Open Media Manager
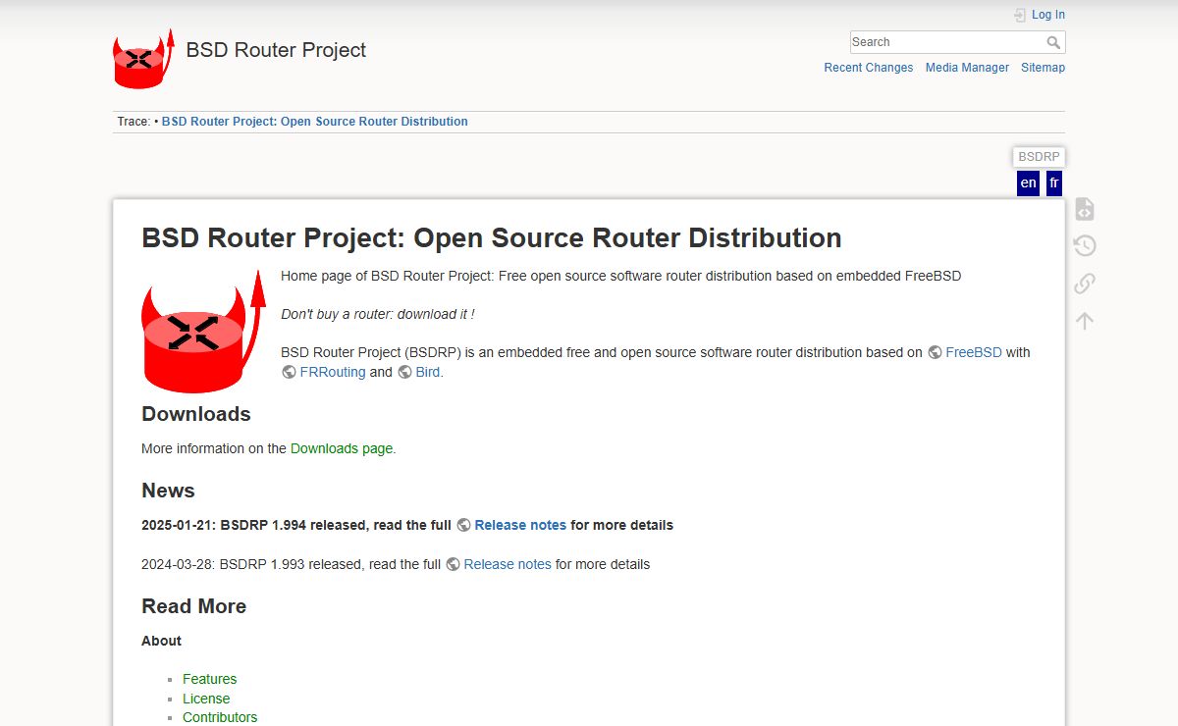Viewport: 1178px width, 726px height. click(x=967, y=68)
